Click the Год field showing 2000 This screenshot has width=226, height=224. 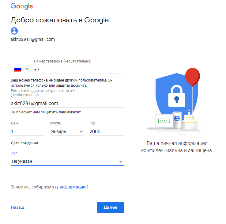tap(107, 131)
